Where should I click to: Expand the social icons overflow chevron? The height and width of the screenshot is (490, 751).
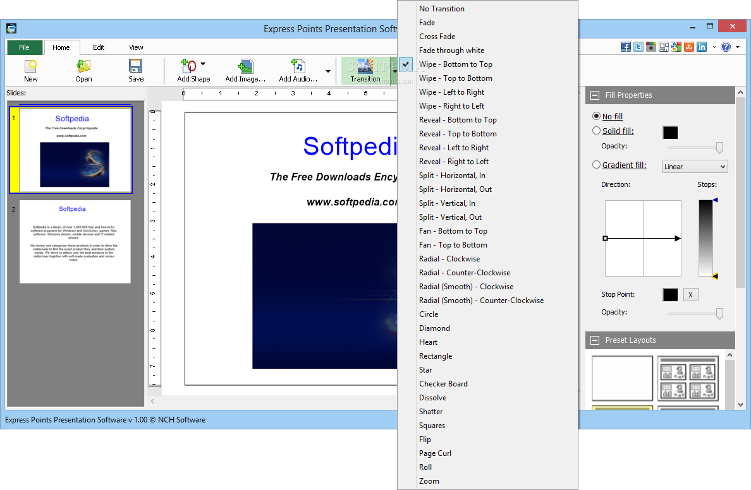point(714,47)
